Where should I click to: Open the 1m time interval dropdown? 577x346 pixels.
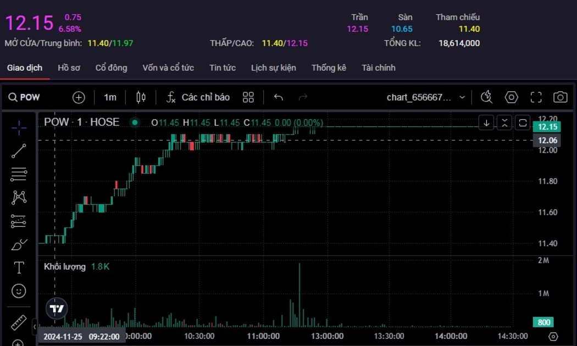tap(110, 97)
